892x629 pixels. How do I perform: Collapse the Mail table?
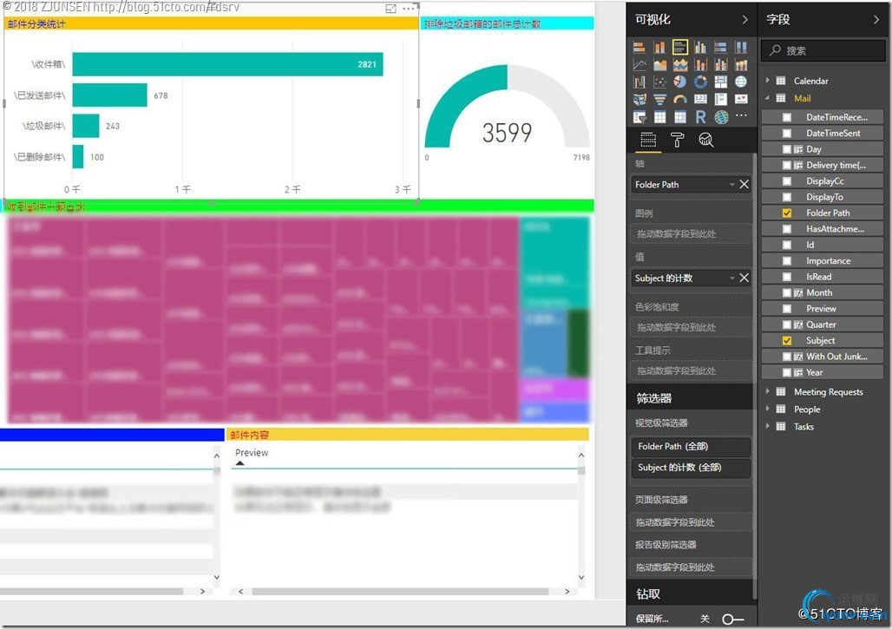click(767, 98)
